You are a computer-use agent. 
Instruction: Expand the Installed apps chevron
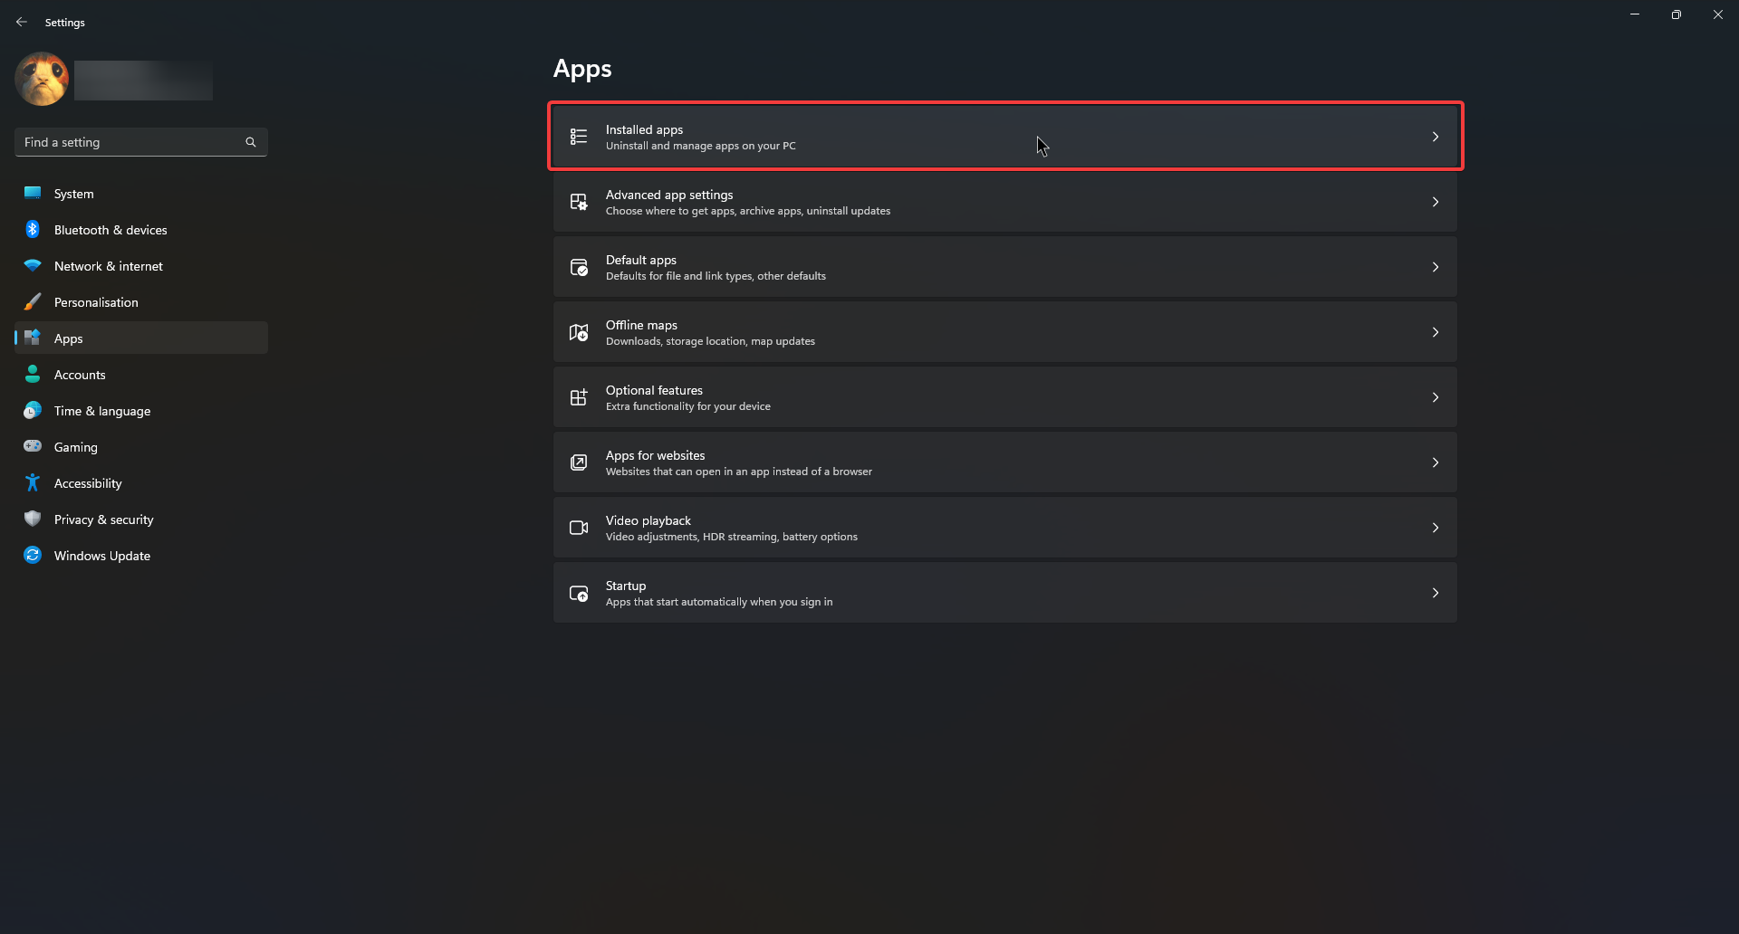[x=1436, y=137]
